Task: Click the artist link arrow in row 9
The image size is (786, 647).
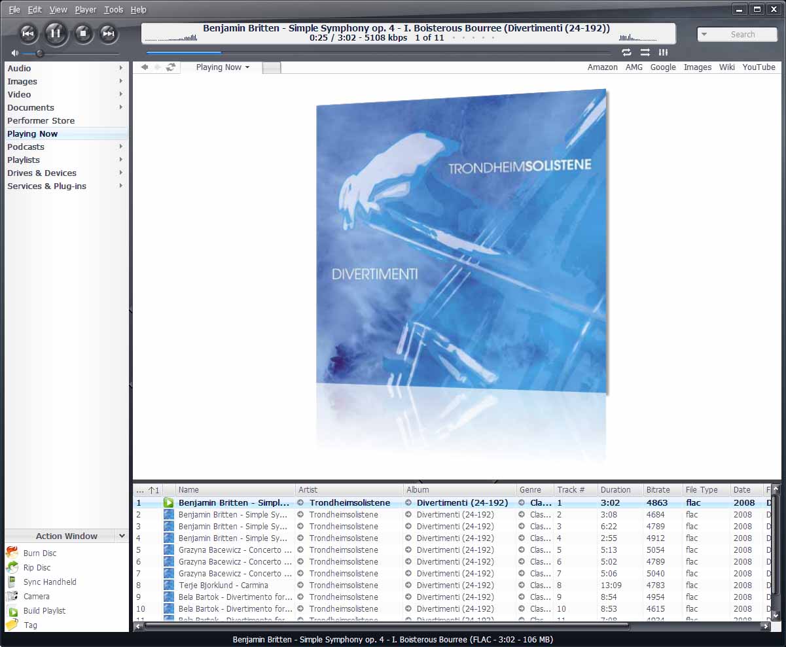Action: point(300,597)
